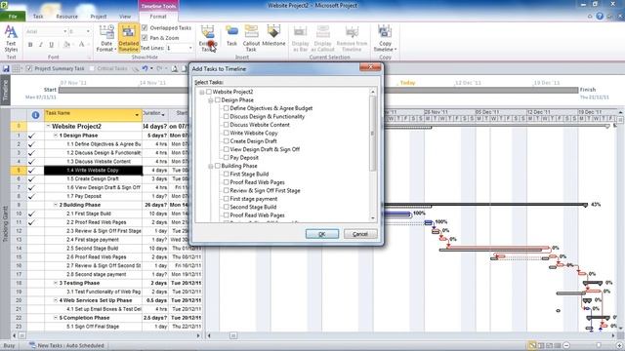The height and width of the screenshot is (351, 625).
Task: Collapse Design Phase tree node in dialog
Action: click(211, 100)
